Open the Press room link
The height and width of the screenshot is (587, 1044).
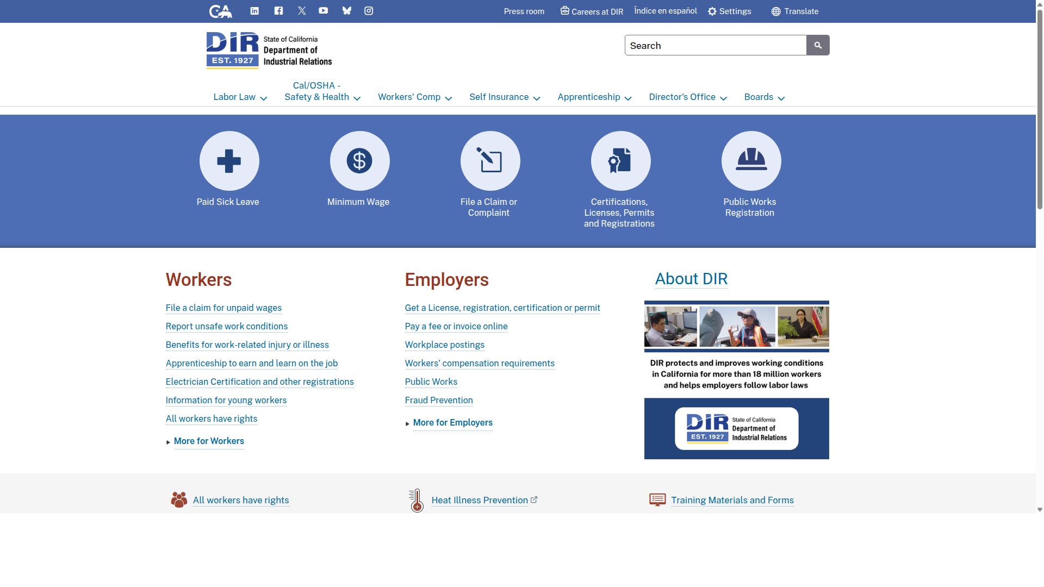524,11
